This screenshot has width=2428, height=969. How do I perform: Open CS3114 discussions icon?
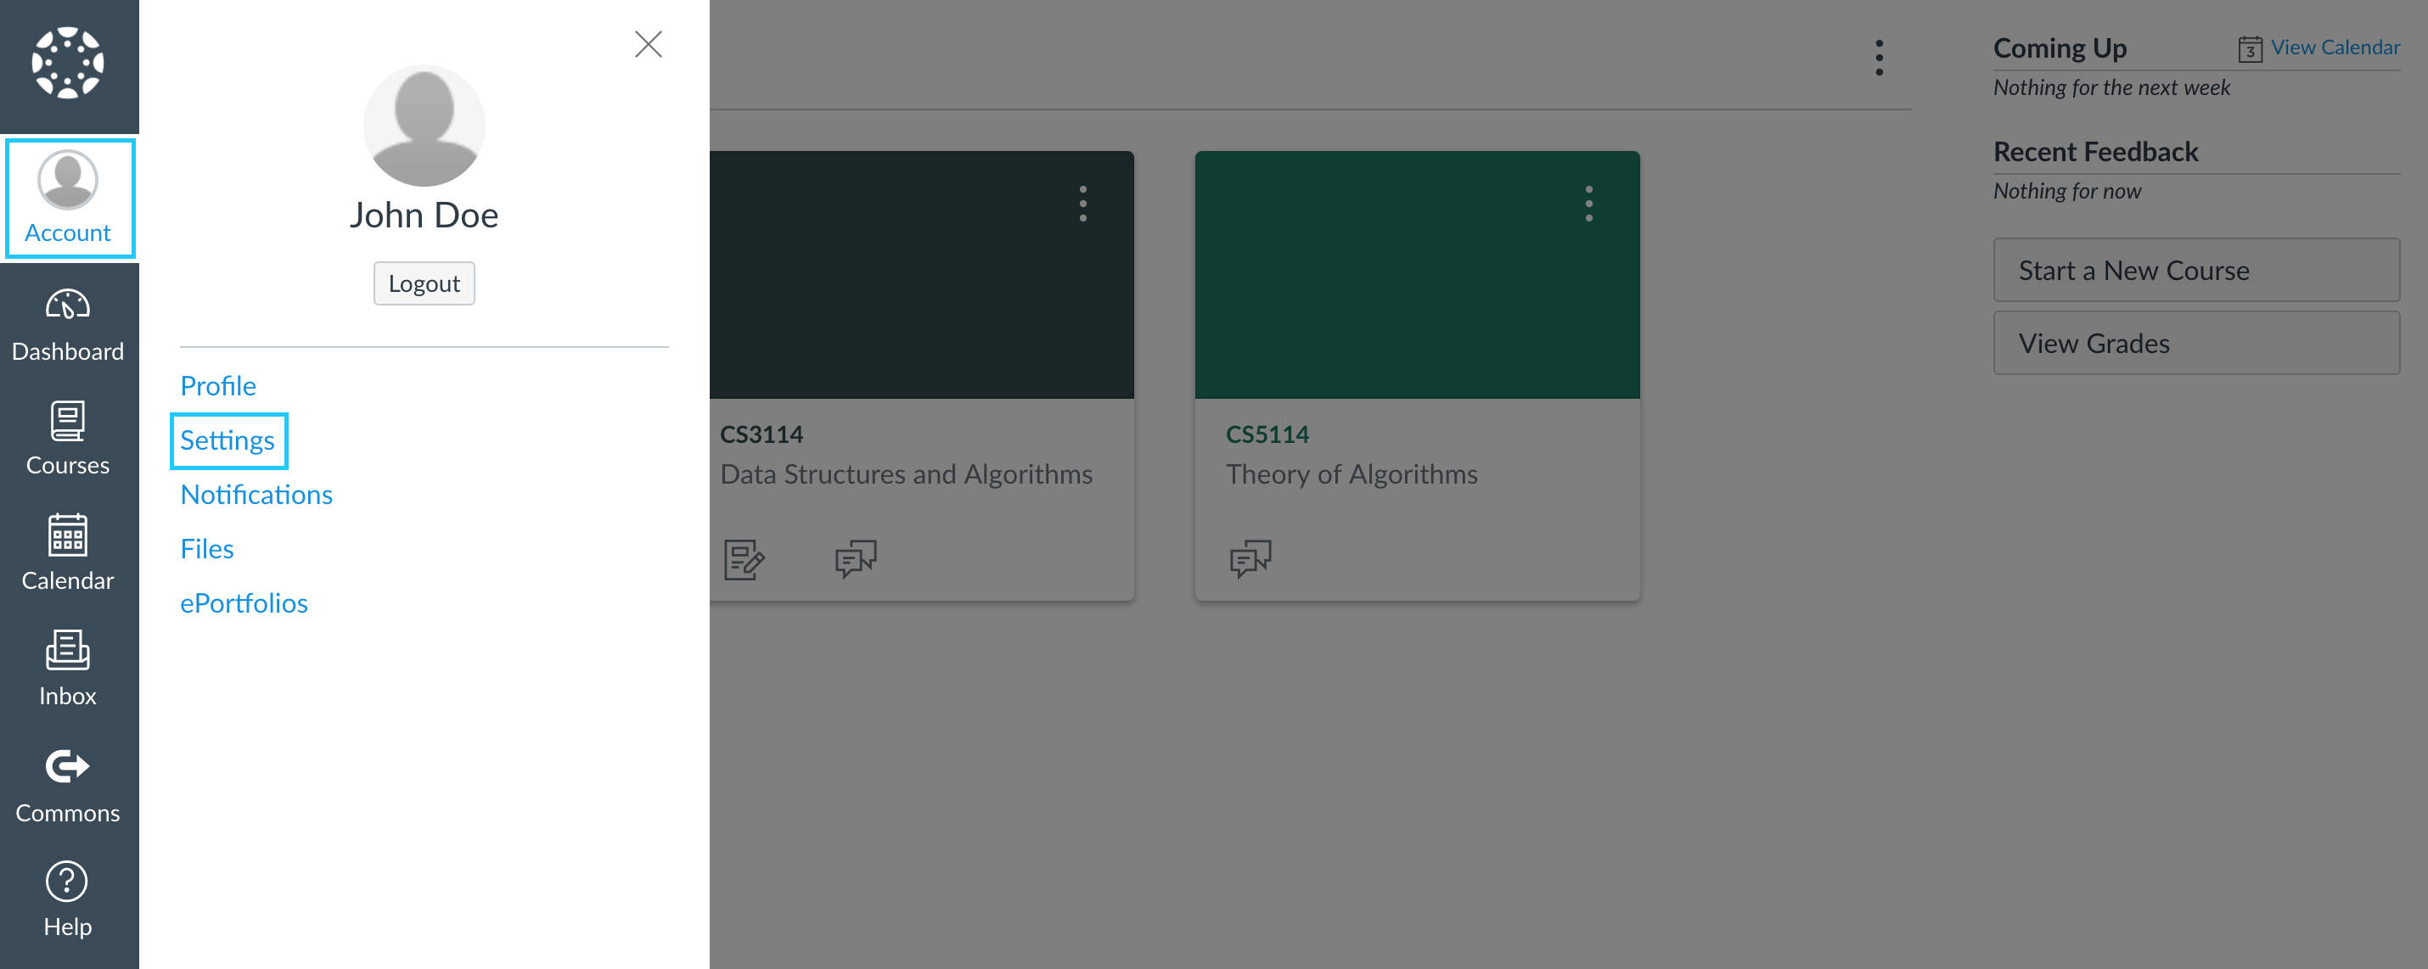pyautogui.click(x=855, y=558)
